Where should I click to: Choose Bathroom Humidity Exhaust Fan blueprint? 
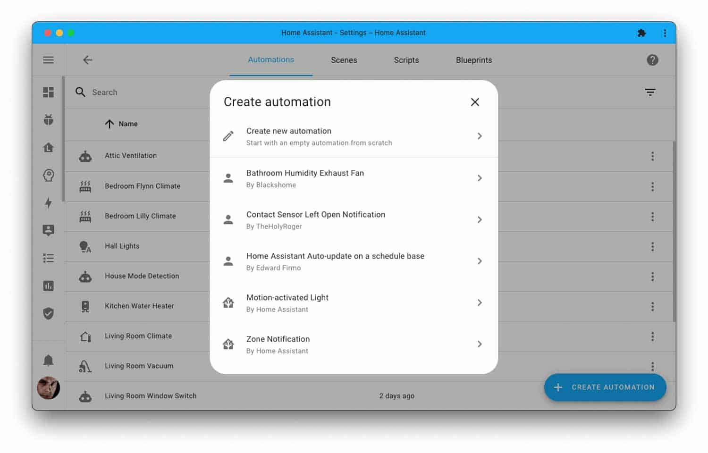click(x=354, y=178)
